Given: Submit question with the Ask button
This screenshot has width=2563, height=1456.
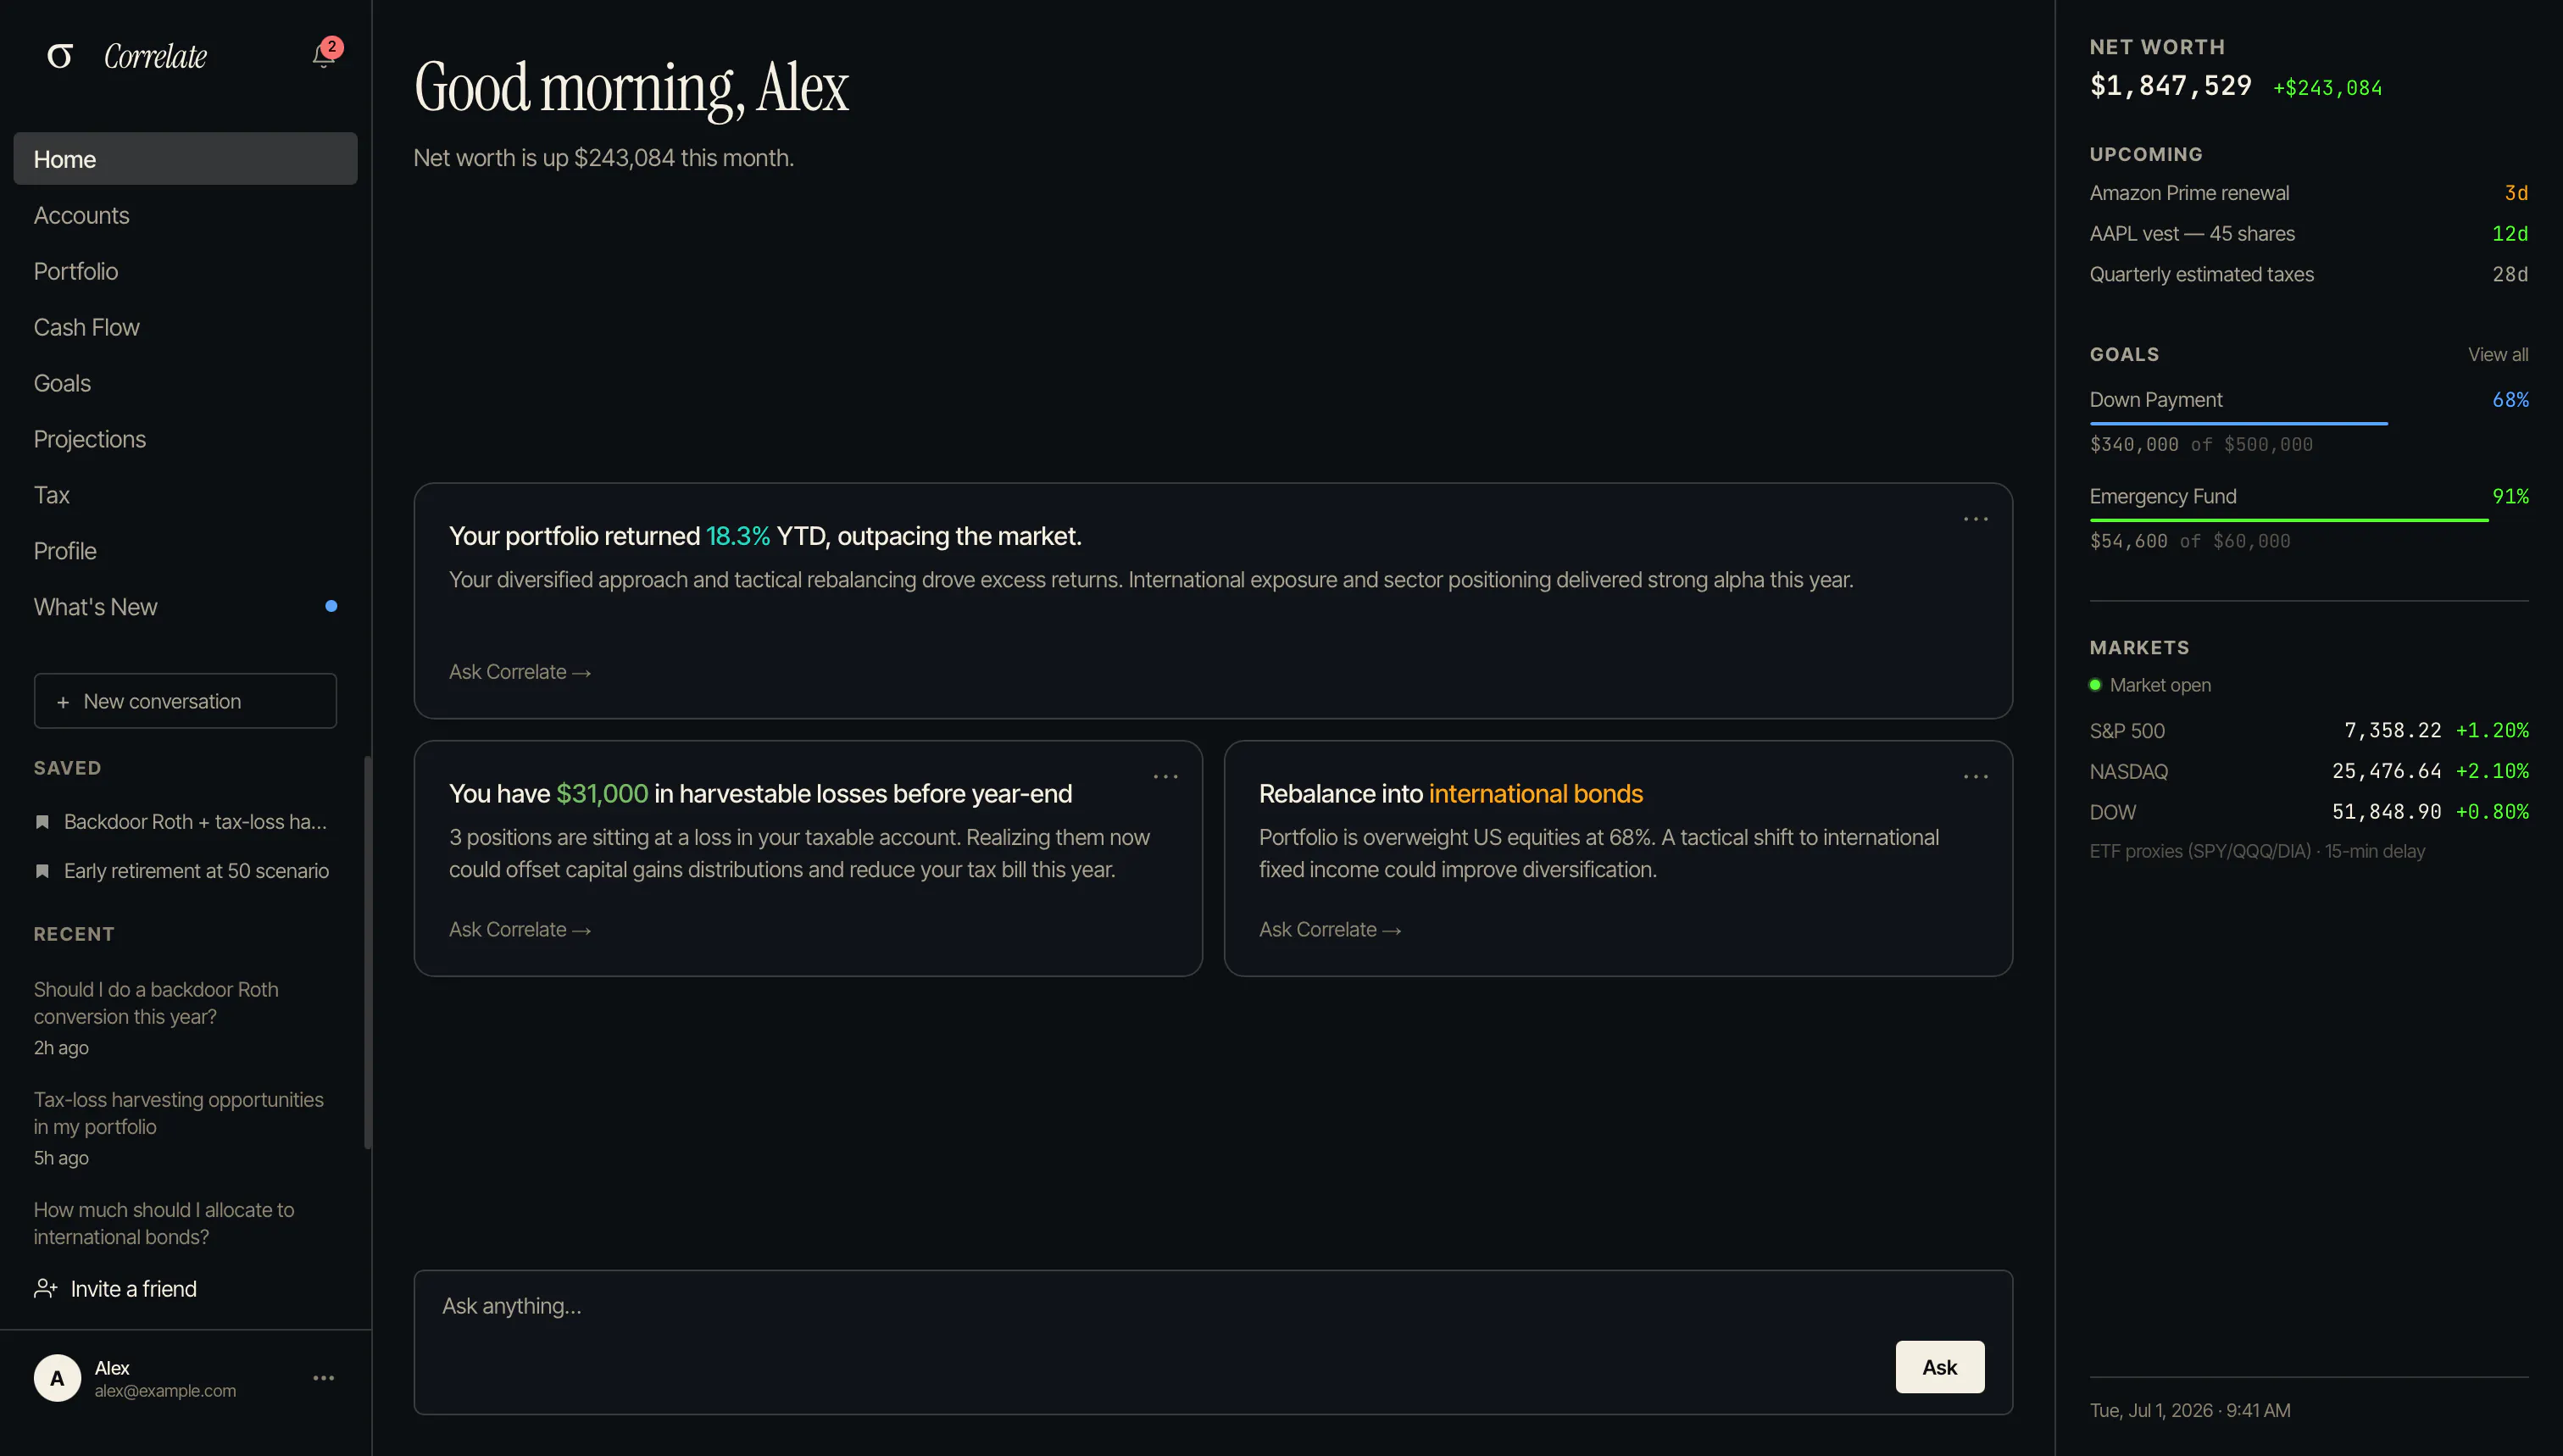Looking at the screenshot, I should [x=1940, y=1367].
